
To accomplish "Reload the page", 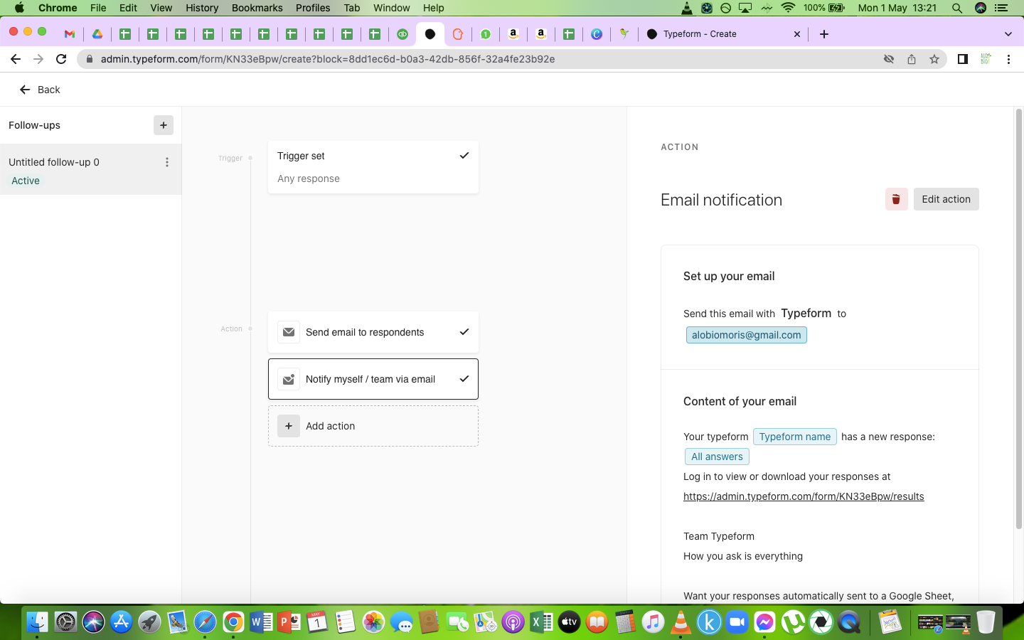I will point(61,59).
